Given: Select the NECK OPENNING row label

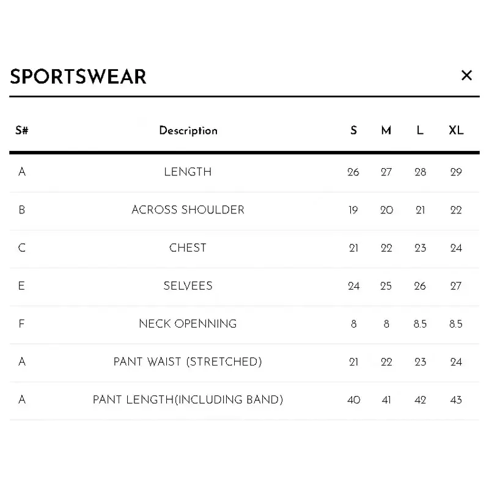Looking at the screenshot, I should 188,324.
